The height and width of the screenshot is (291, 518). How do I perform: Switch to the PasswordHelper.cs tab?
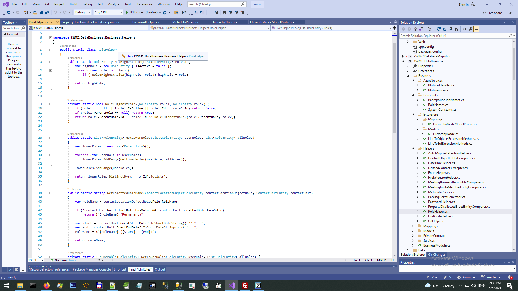146,22
